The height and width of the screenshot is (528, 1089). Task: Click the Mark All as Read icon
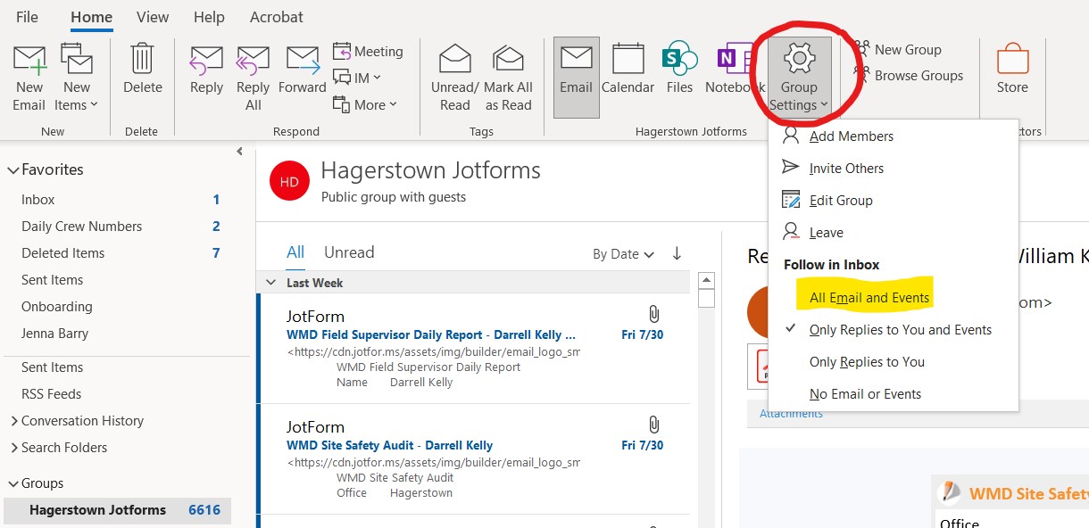(x=508, y=61)
